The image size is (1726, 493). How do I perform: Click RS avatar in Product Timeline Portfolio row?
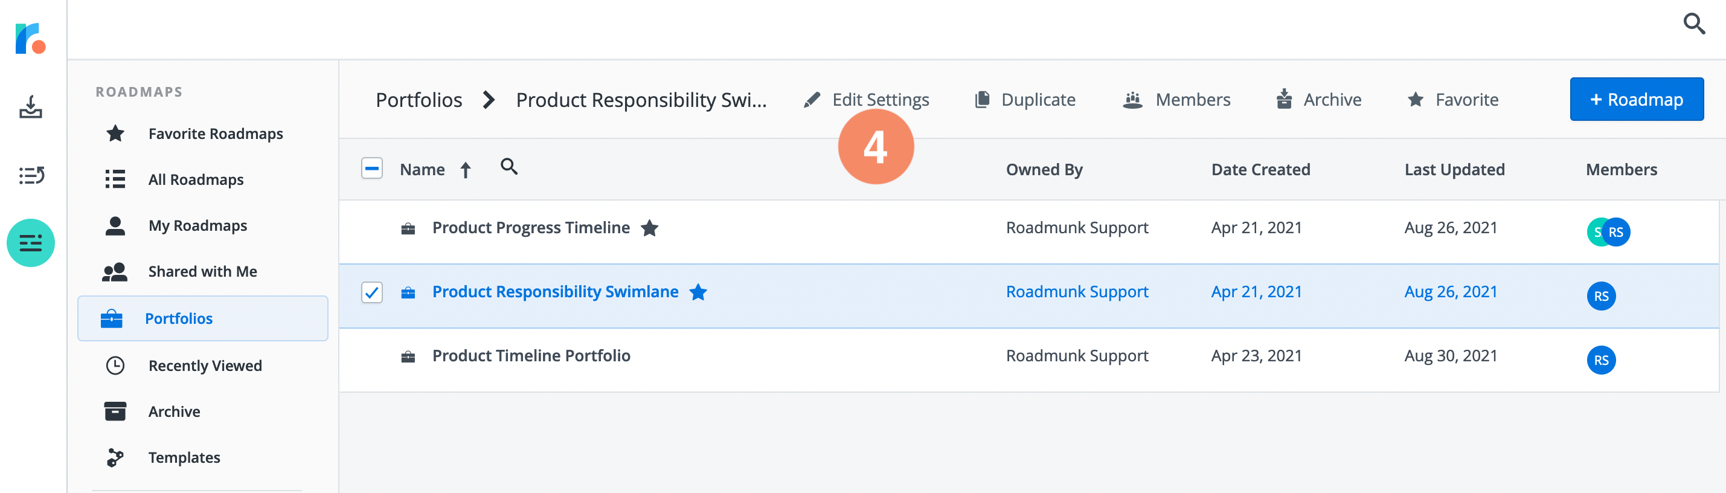pyautogui.click(x=1601, y=360)
